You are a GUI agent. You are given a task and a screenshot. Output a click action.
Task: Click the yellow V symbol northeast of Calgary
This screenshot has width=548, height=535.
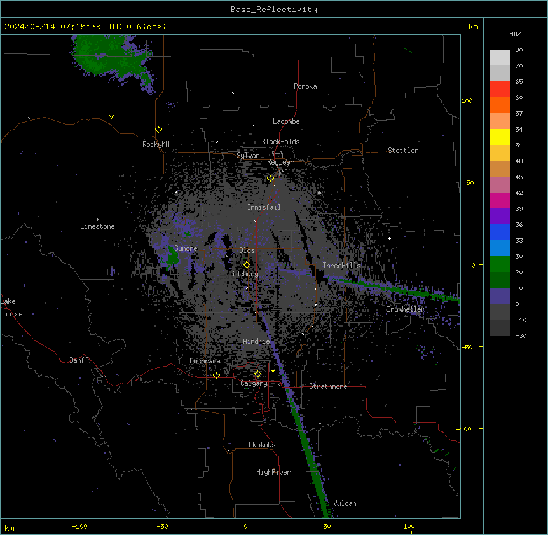pyautogui.click(x=273, y=371)
